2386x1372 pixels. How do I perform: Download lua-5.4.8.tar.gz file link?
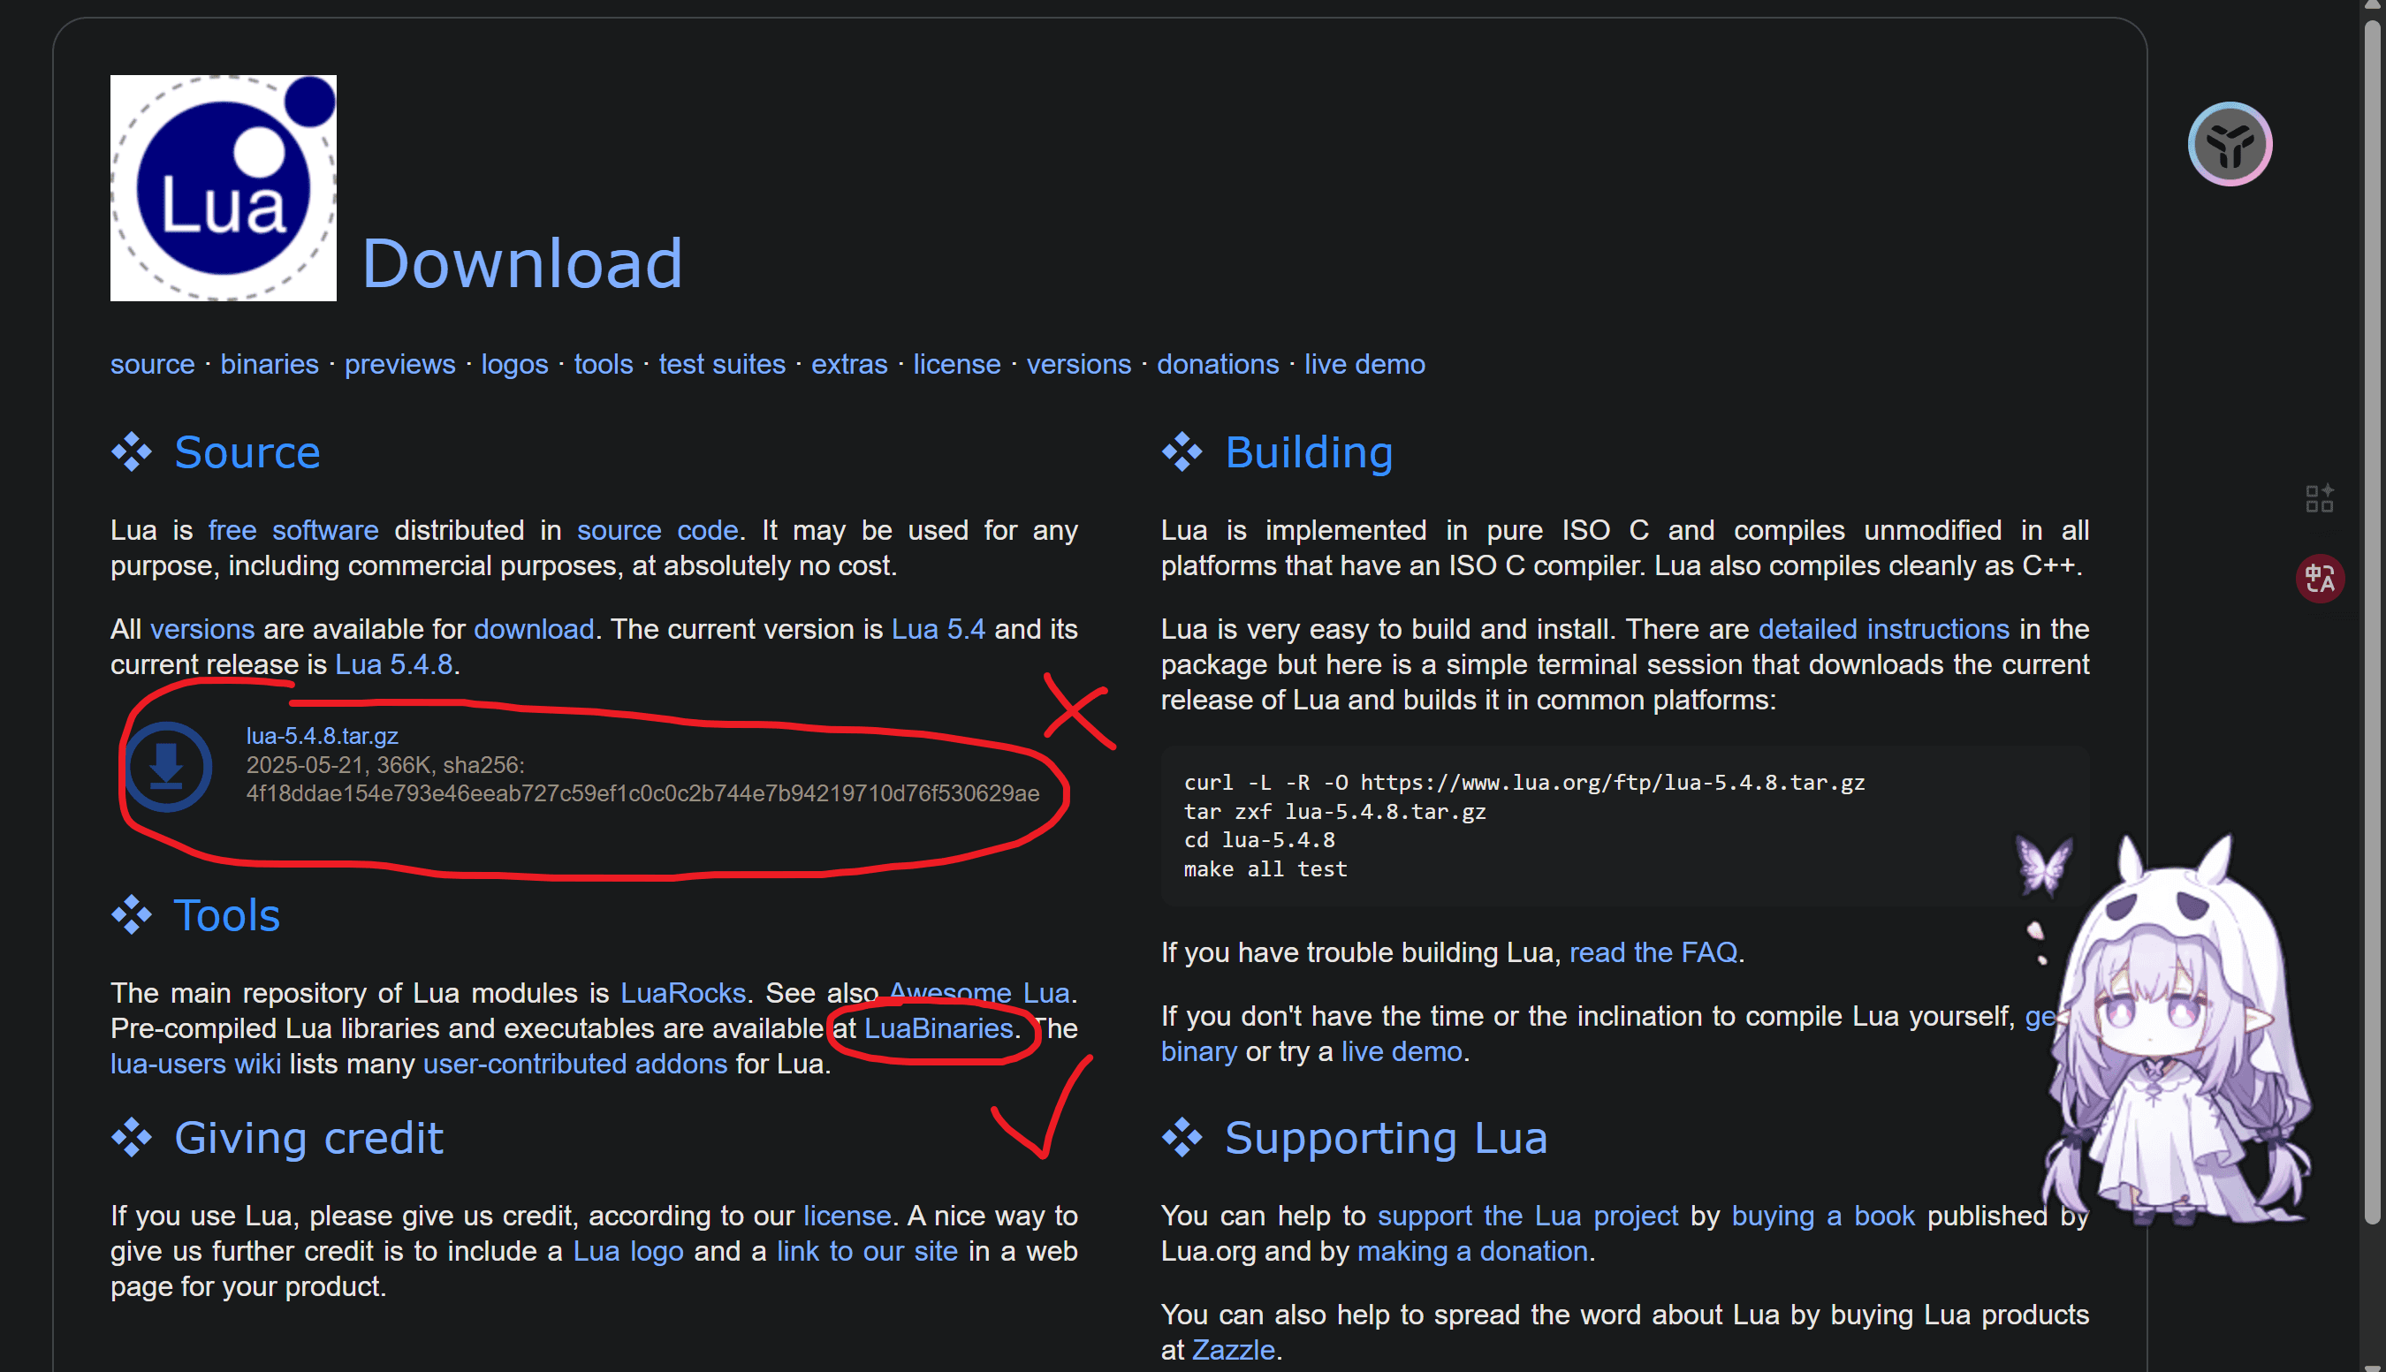pyautogui.click(x=323, y=735)
